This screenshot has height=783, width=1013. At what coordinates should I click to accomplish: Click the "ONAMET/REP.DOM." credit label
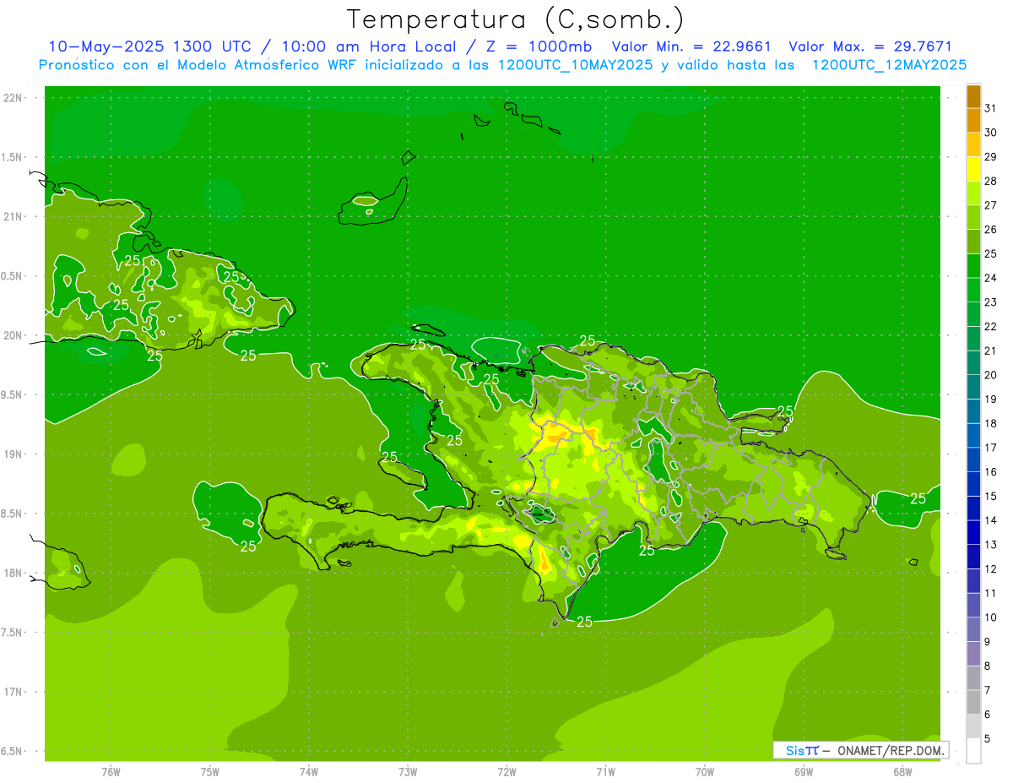point(890,750)
